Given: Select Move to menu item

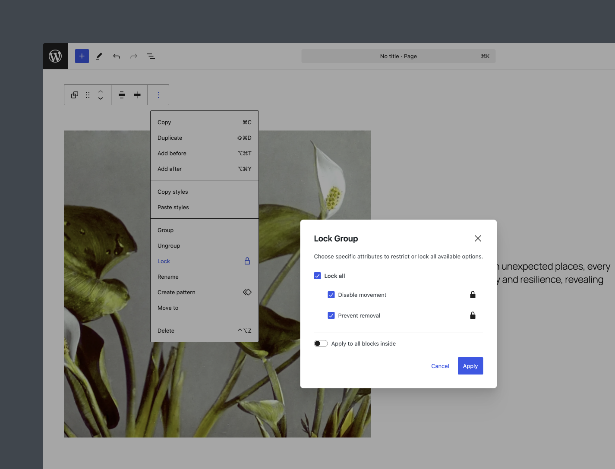Looking at the screenshot, I should click(205, 308).
